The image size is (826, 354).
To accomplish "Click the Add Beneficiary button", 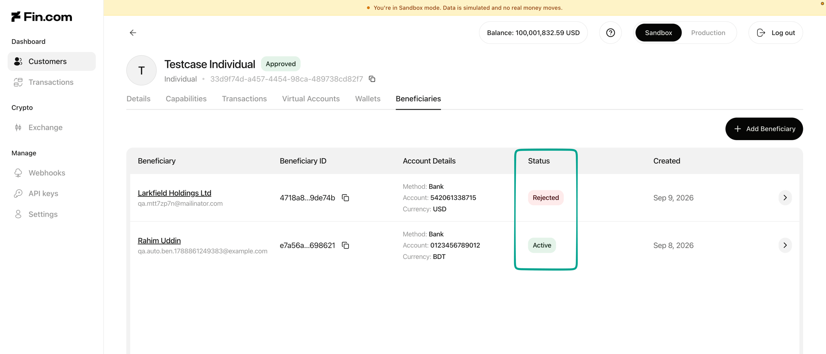I will 764,129.
